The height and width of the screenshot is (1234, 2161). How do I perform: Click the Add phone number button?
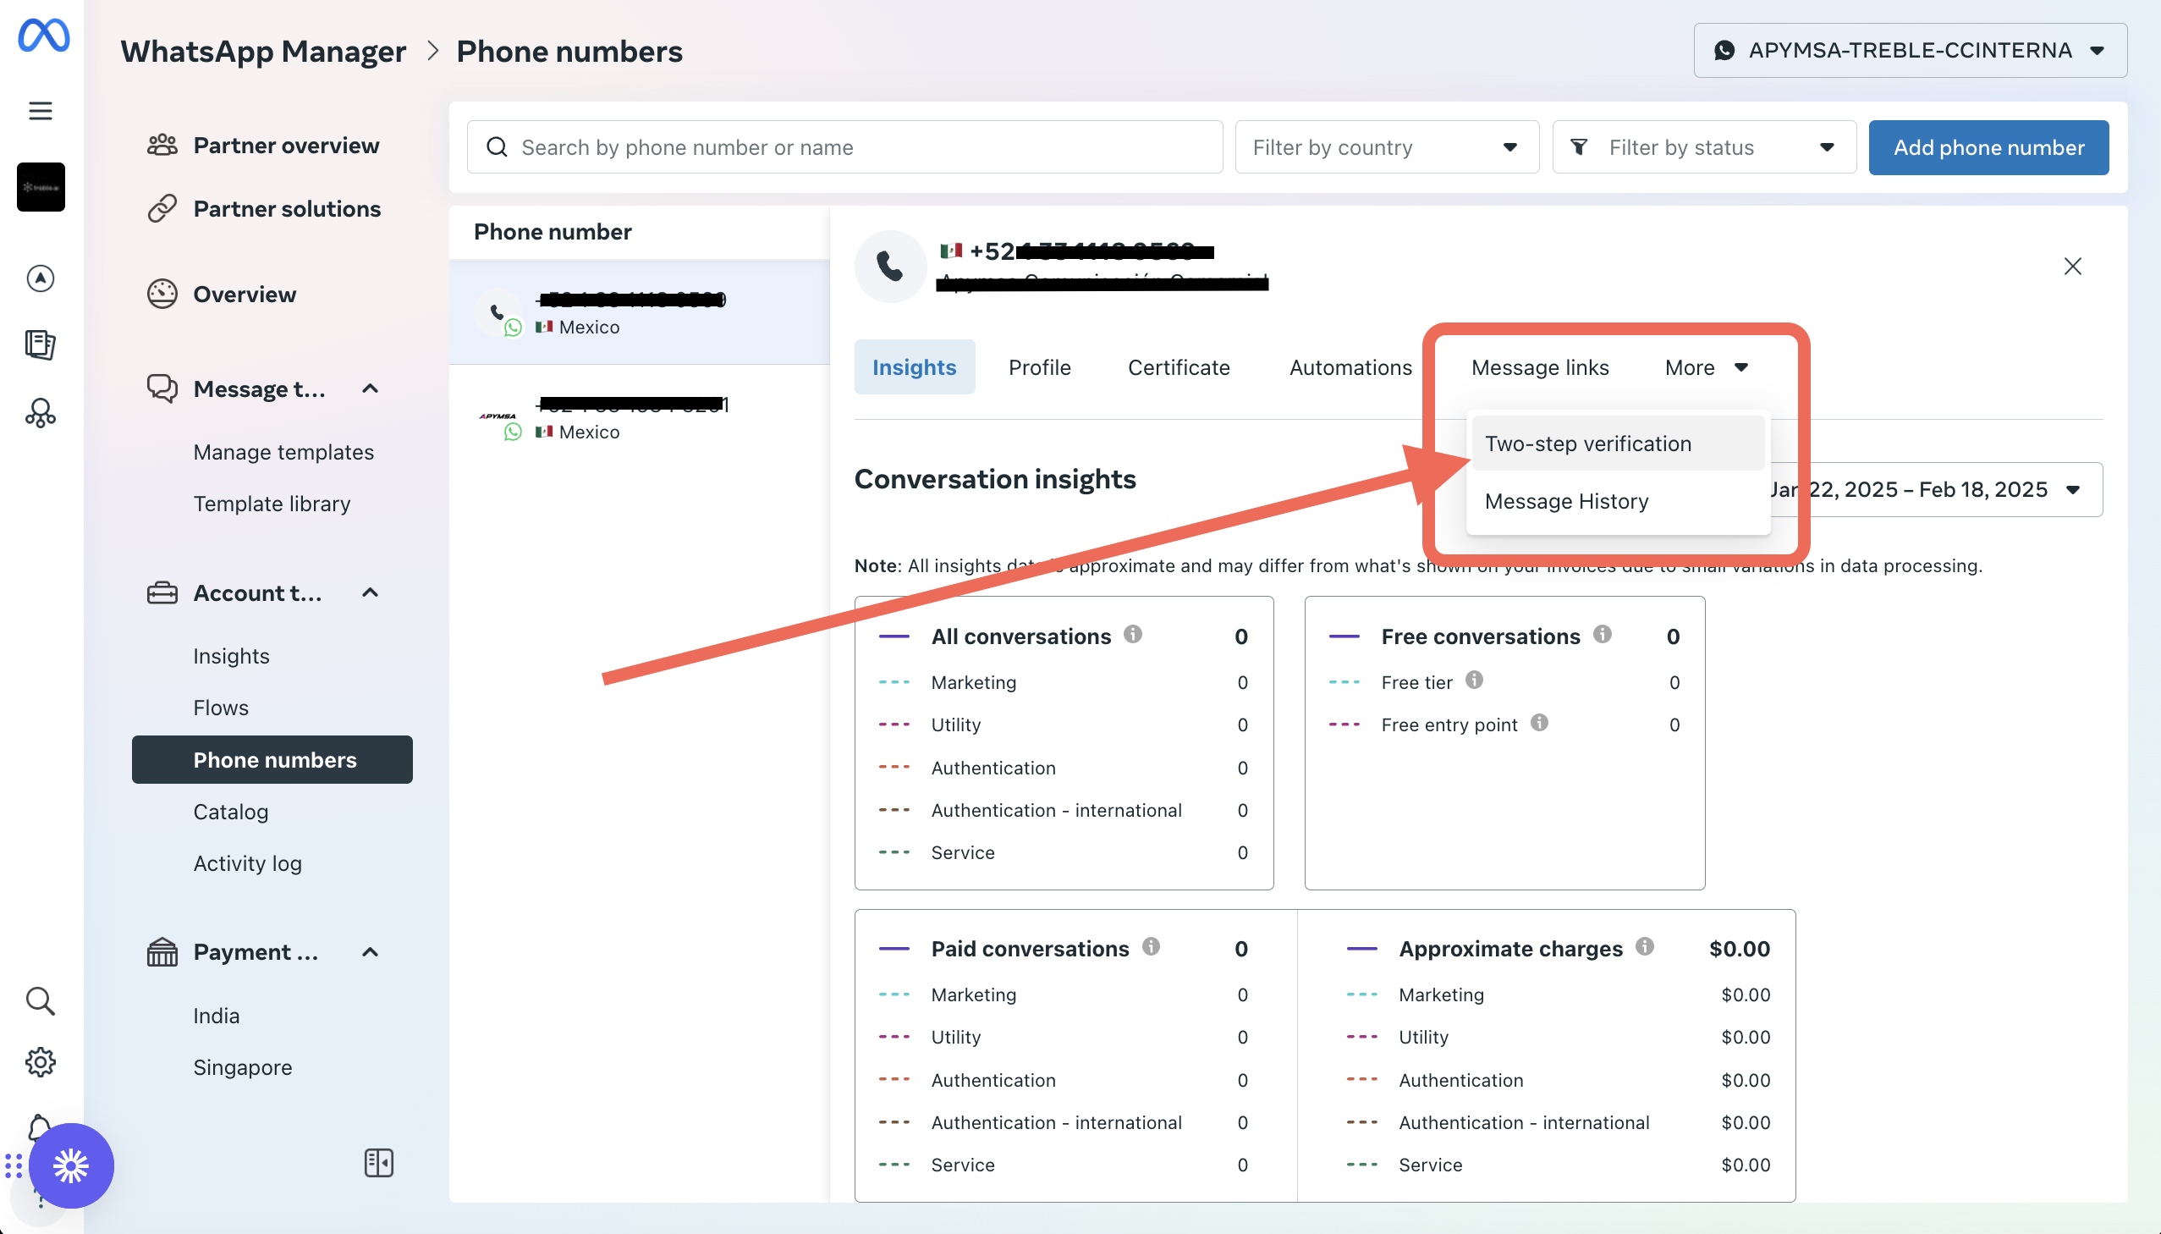(1988, 147)
